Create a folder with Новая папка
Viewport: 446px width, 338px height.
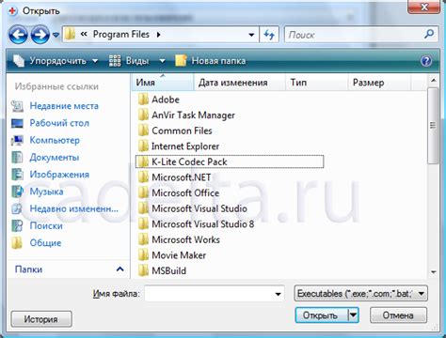pos(211,61)
